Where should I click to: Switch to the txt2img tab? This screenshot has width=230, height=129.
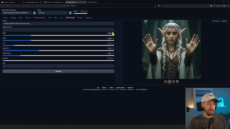pos(5,18)
